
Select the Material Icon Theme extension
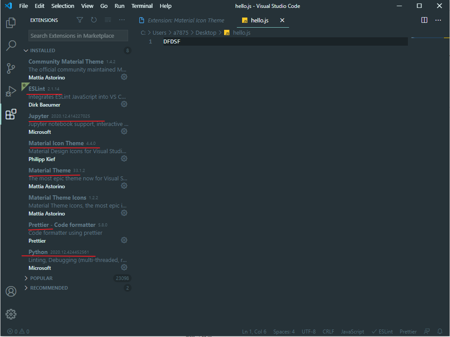pyautogui.click(x=77, y=151)
